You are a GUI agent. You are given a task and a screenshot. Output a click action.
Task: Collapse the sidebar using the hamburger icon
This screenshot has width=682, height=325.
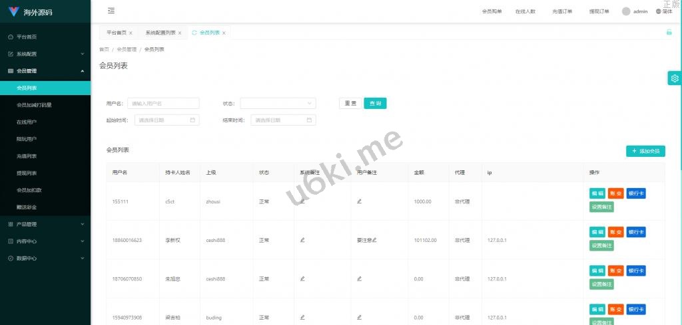[x=111, y=11]
